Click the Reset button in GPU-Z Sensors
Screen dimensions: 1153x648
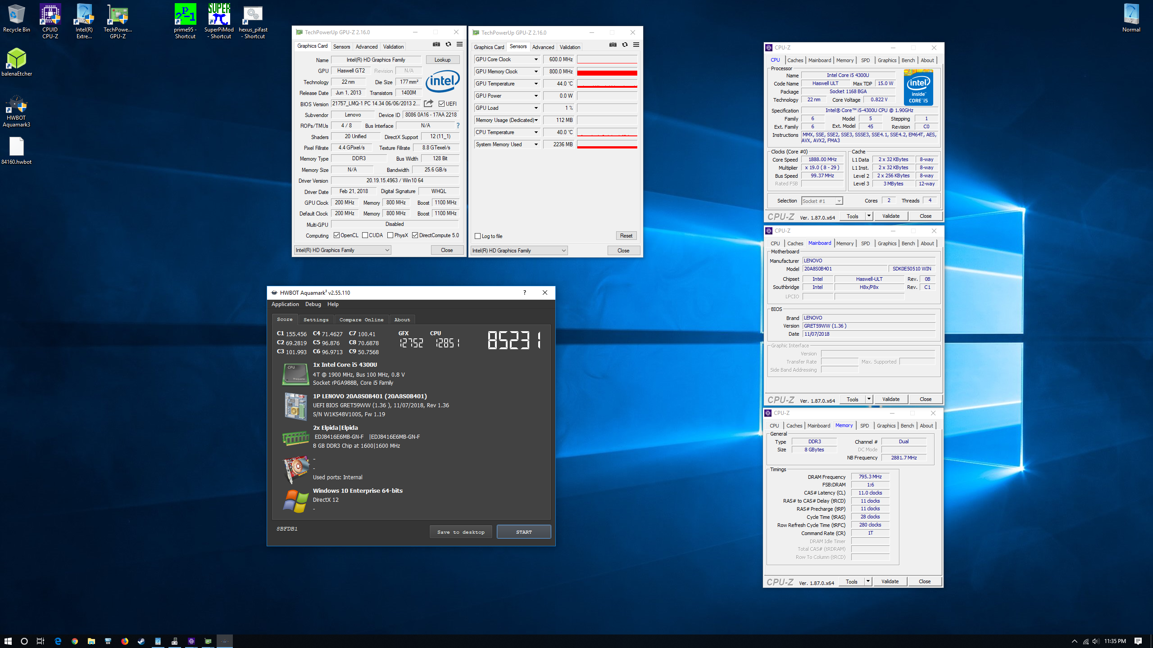click(x=626, y=236)
